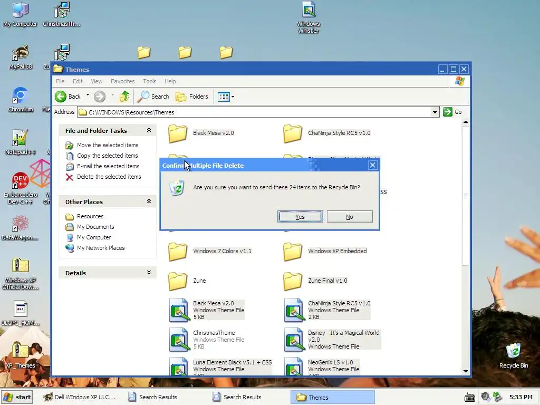This screenshot has width=540, height=405.
Task: Cancel deletion with the No button
Action: click(x=350, y=217)
